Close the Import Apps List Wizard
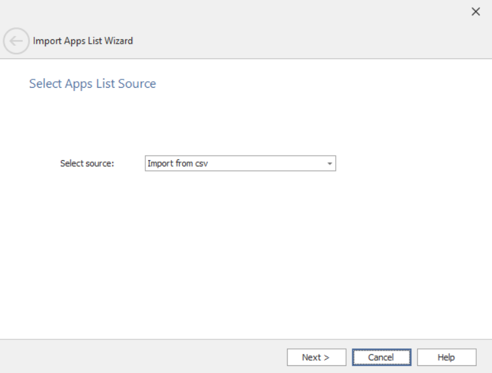 pyautogui.click(x=475, y=11)
